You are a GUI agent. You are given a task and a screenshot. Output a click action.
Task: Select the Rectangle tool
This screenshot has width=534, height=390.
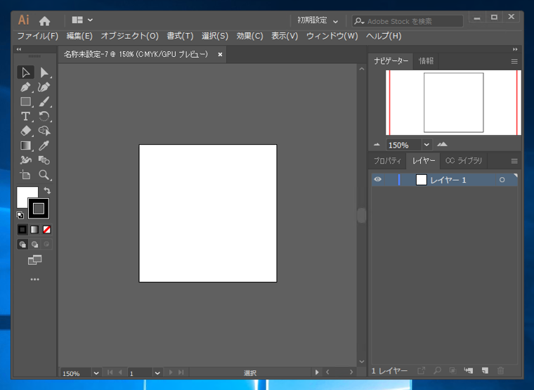pos(25,101)
